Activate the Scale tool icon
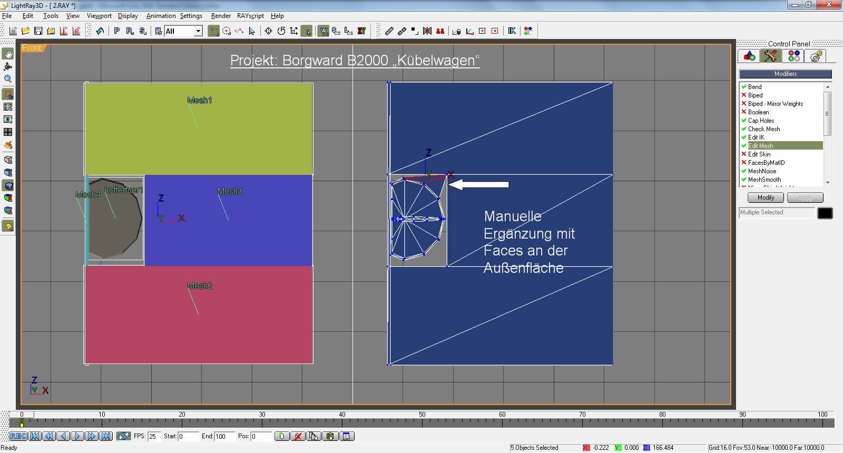843x453 pixels. point(293,31)
